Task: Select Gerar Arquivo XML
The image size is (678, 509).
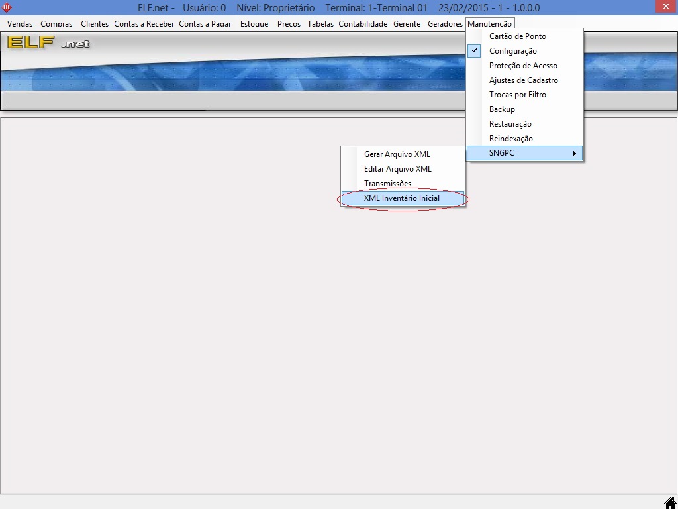Action: [403, 154]
